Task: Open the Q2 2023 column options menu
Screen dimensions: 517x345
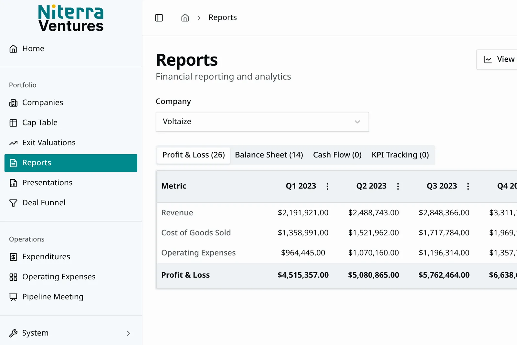Action: coord(398,186)
